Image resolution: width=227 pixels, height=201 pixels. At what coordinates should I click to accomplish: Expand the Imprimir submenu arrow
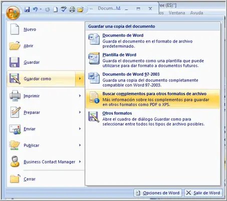(80, 95)
